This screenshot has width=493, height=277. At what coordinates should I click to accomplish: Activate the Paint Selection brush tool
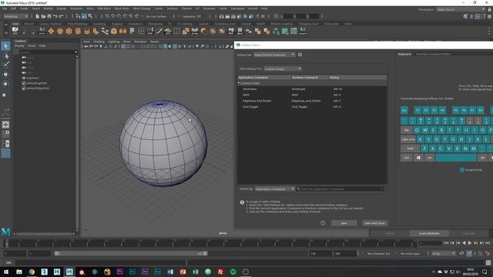5,65
